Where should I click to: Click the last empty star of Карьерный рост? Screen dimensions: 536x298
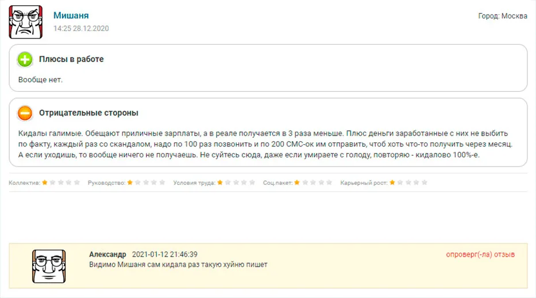425,183
